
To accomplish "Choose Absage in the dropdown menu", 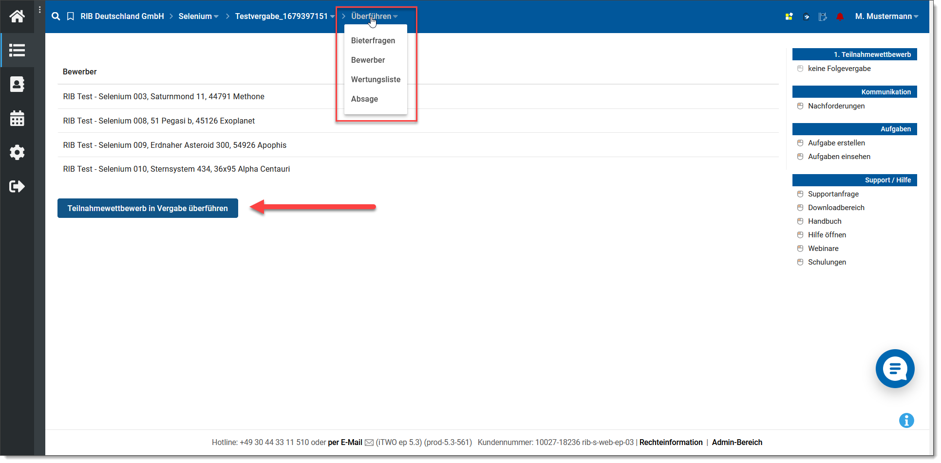I will [x=364, y=99].
